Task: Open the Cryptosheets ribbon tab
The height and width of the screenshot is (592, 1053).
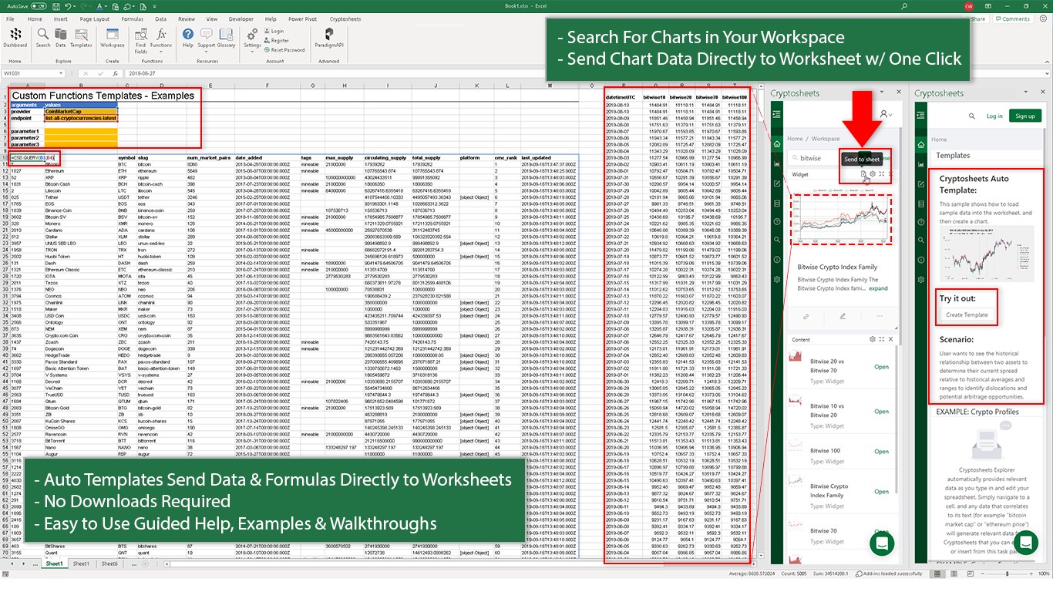Action: point(345,18)
